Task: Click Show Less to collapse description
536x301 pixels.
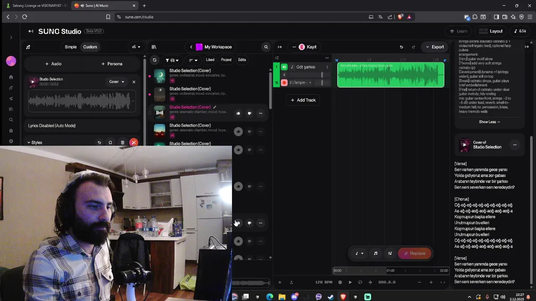Action: (x=490, y=122)
